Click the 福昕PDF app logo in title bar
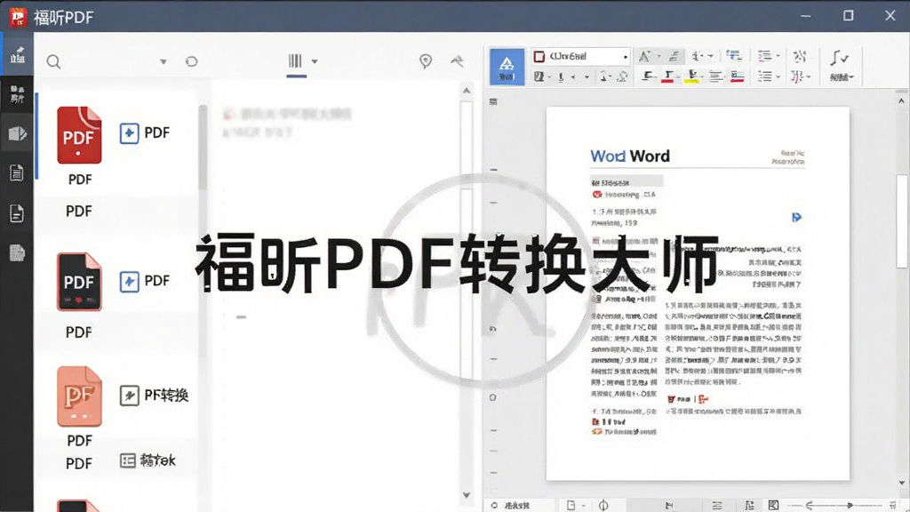The image size is (910, 512). coord(18,17)
